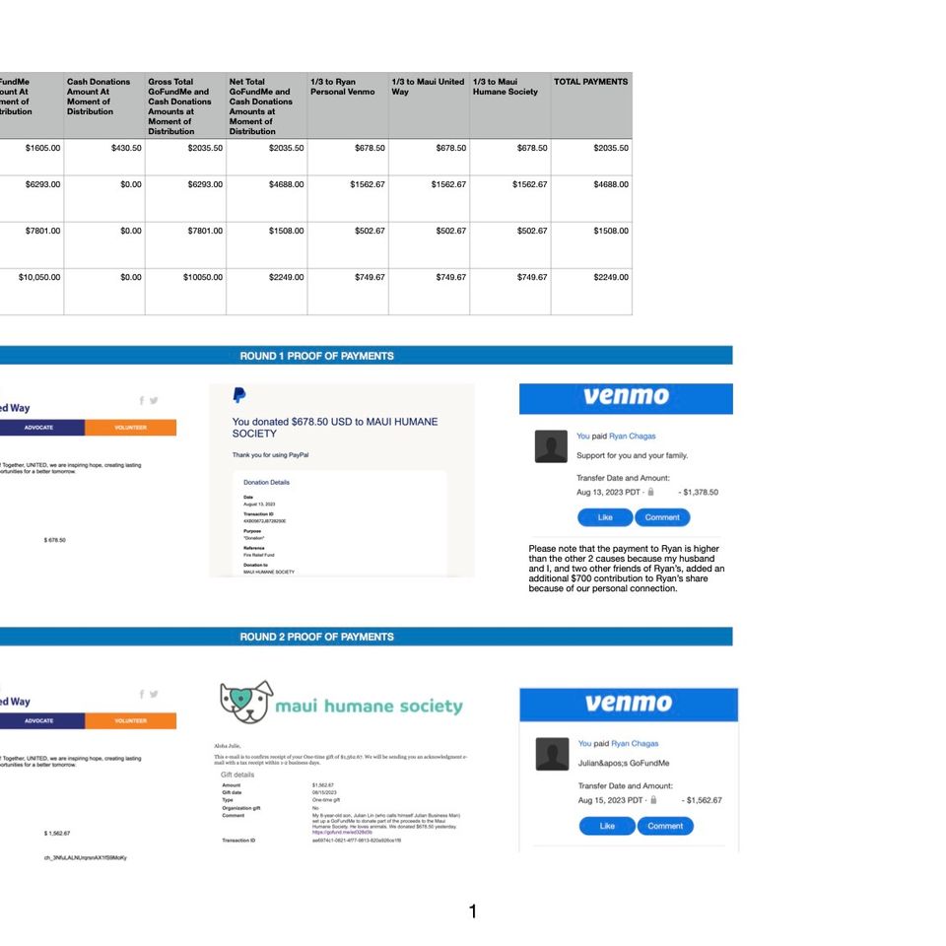The height and width of the screenshot is (946, 946).
Task: Click the profile avatar in the Round 2 Venmo receipt
Action: coord(552,754)
